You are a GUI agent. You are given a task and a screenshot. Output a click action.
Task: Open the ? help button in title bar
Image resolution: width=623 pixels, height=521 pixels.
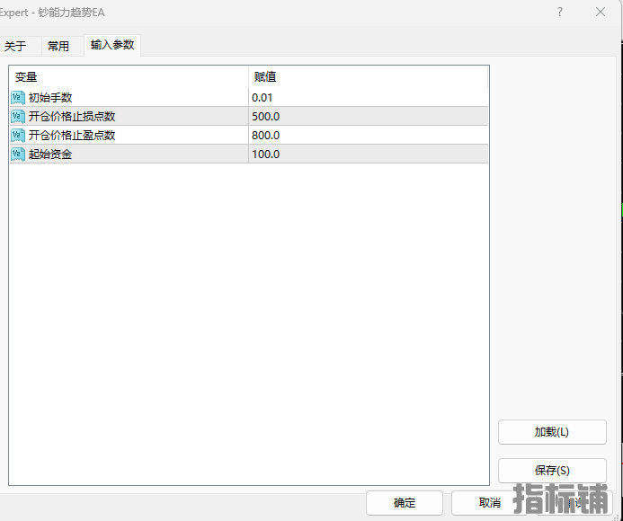pyautogui.click(x=560, y=13)
